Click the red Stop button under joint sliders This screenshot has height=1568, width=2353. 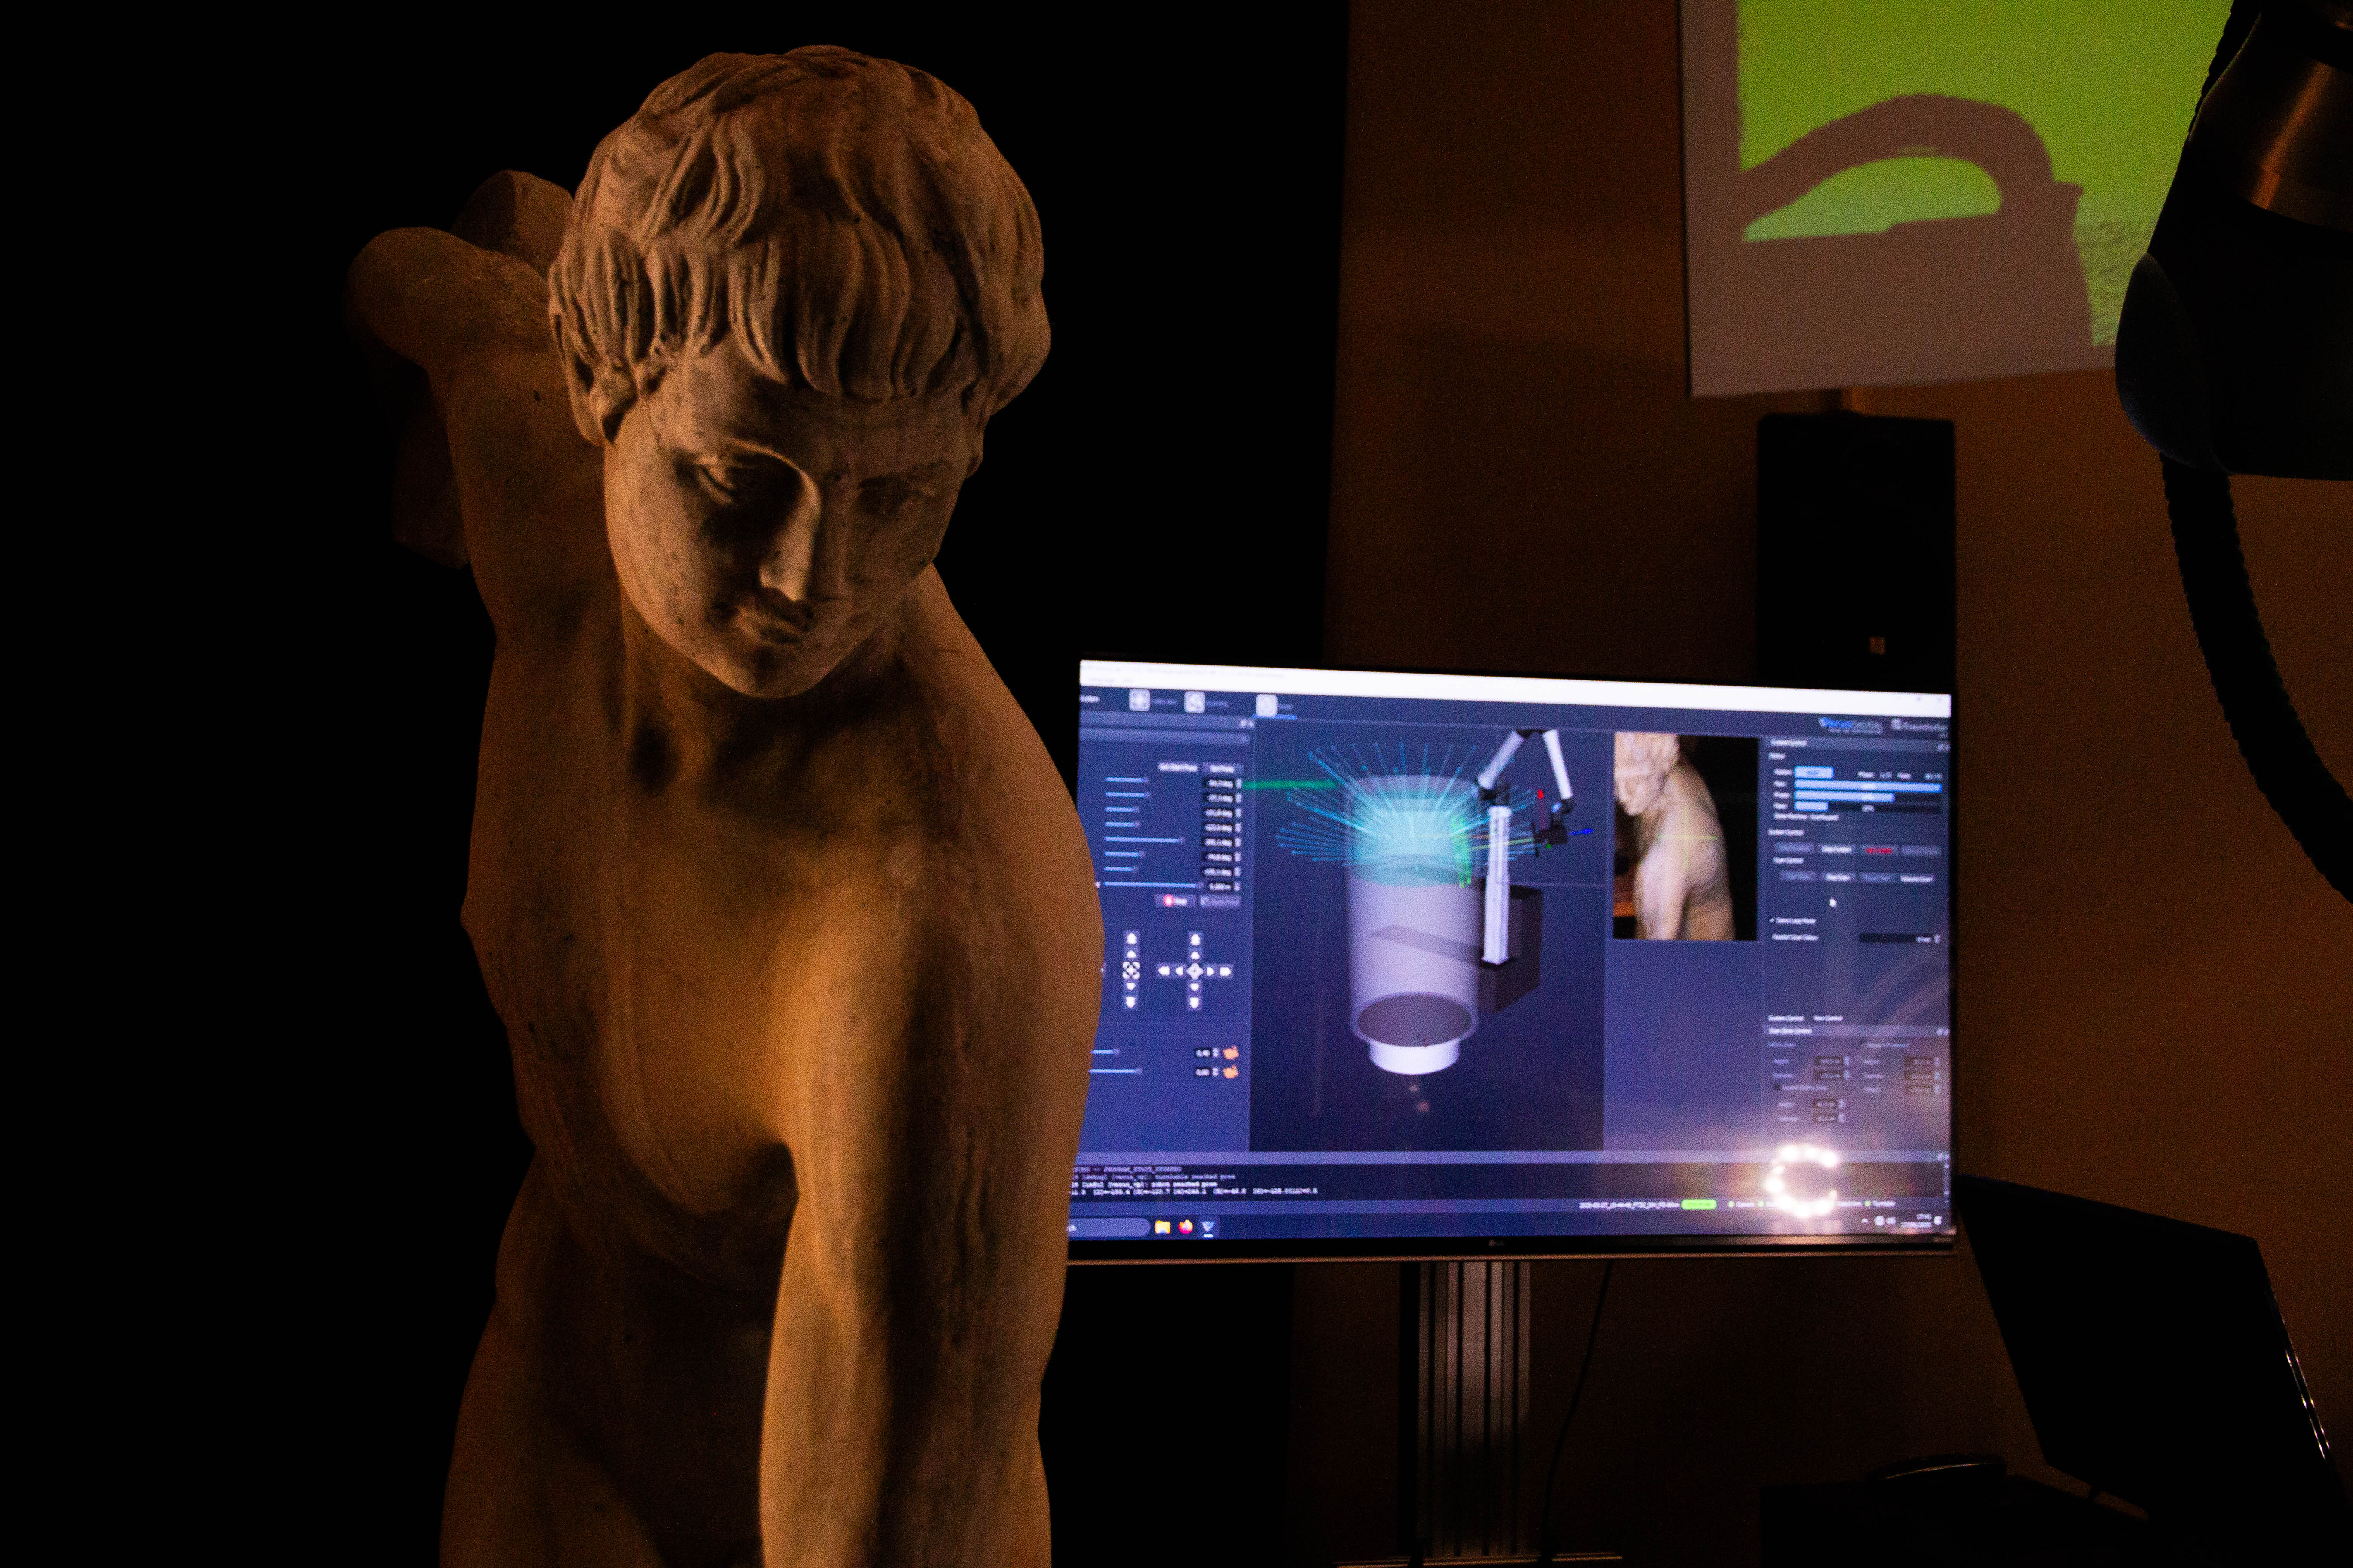coord(1176,901)
